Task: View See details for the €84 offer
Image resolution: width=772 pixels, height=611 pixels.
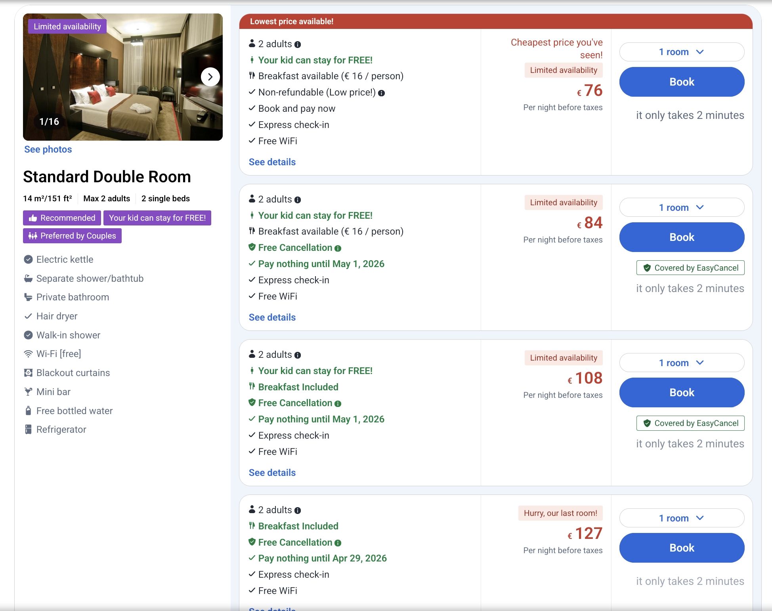Action: (x=272, y=317)
